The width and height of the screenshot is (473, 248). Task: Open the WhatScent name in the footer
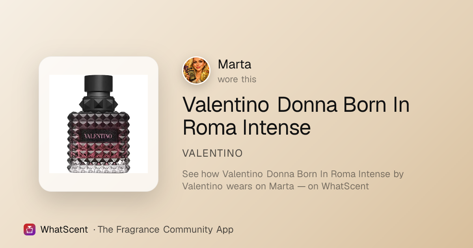(64, 229)
